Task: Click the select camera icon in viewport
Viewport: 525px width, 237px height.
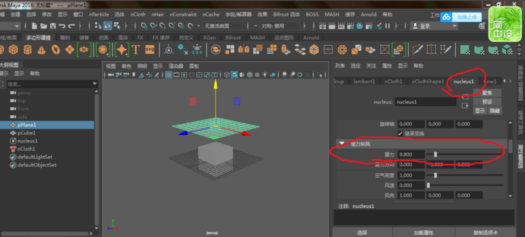Action: tap(110, 74)
